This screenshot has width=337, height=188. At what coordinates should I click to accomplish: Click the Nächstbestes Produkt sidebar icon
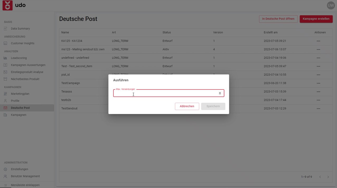point(5,79)
